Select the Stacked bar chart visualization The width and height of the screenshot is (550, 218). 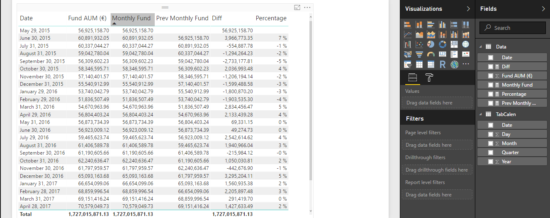pos(408,25)
